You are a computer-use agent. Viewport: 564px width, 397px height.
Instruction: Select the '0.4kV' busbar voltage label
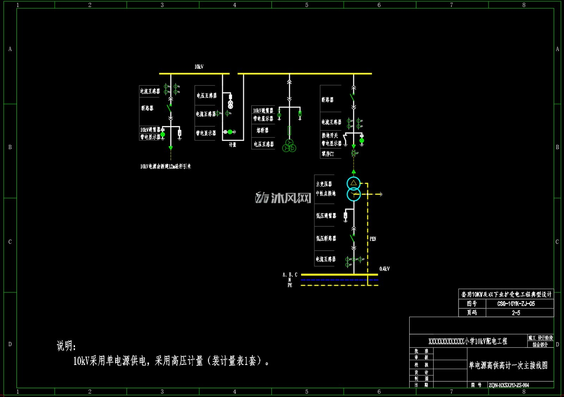[385, 269]
